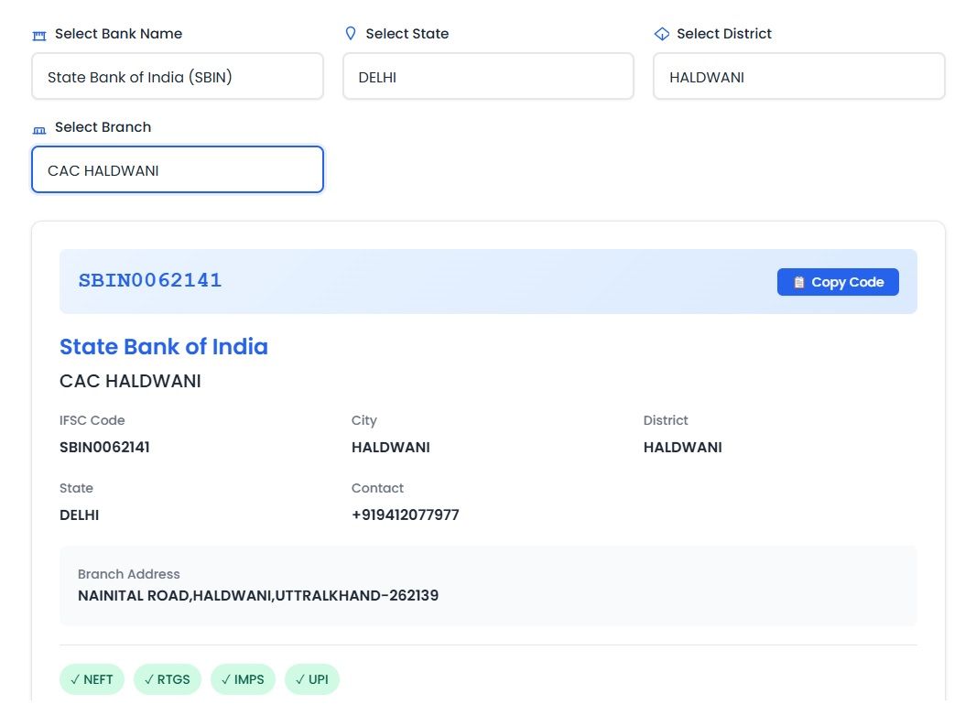The width and height of the screenshot is (976, 726).
Task: Open the Select Bank Name dropdown
Action: point(177,77)
